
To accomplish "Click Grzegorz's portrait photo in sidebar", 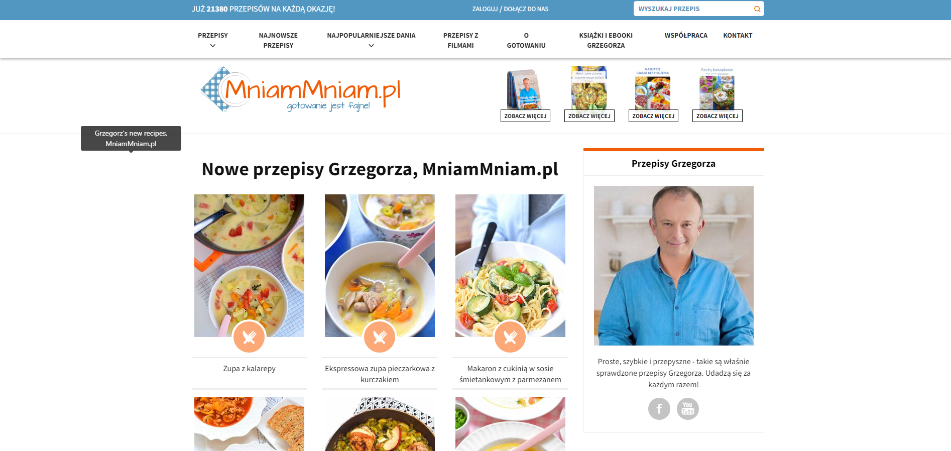I will (674, 266).
